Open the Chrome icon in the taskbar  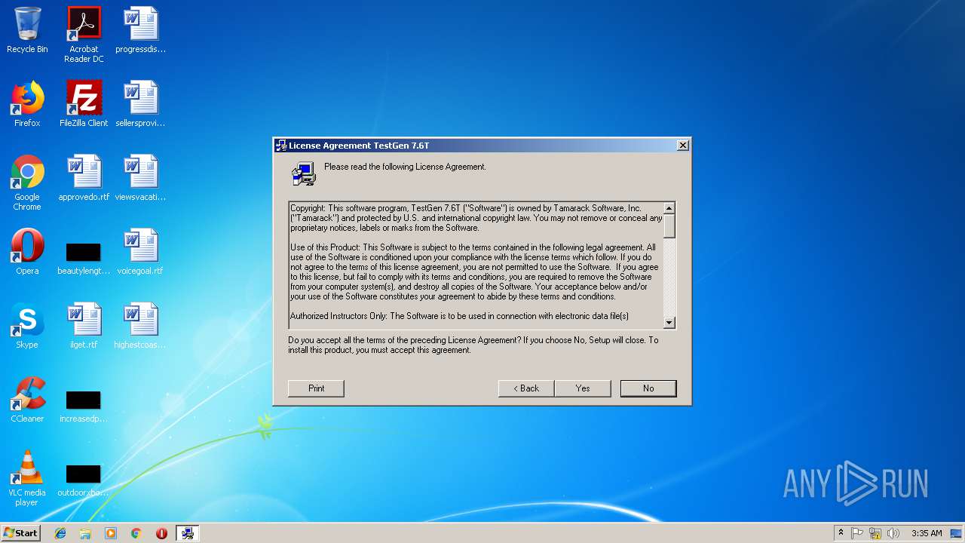pos(136,533)
